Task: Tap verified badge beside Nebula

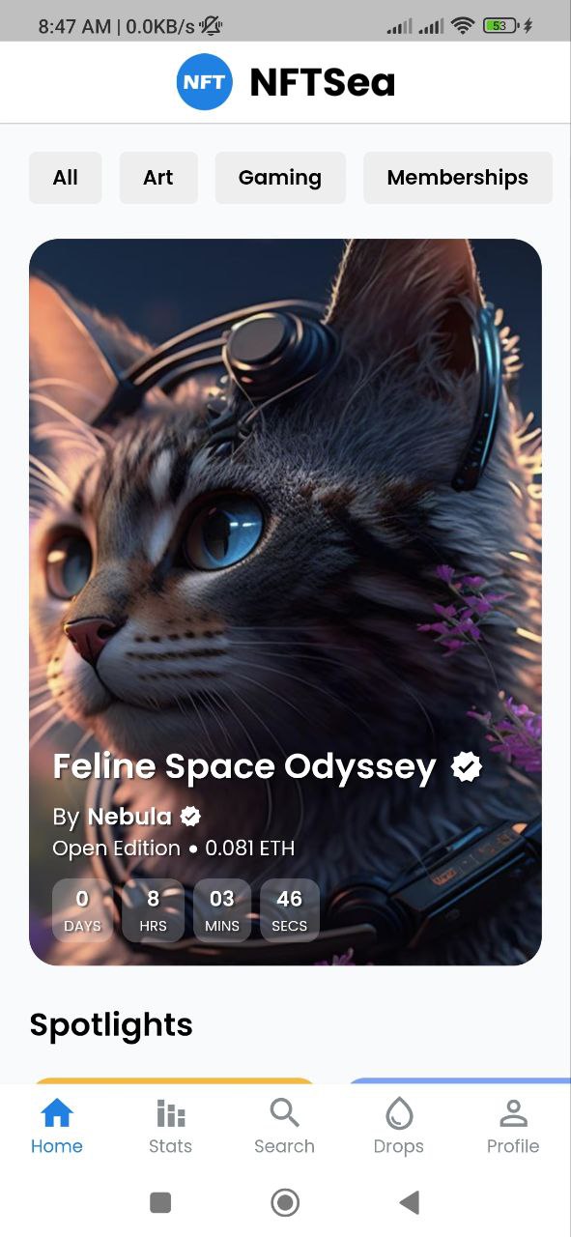Action: click(190, 817)
